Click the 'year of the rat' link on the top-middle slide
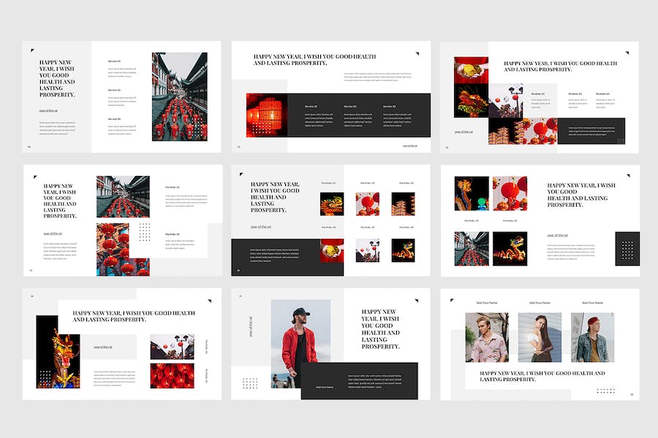 click(x=410, y=145)
